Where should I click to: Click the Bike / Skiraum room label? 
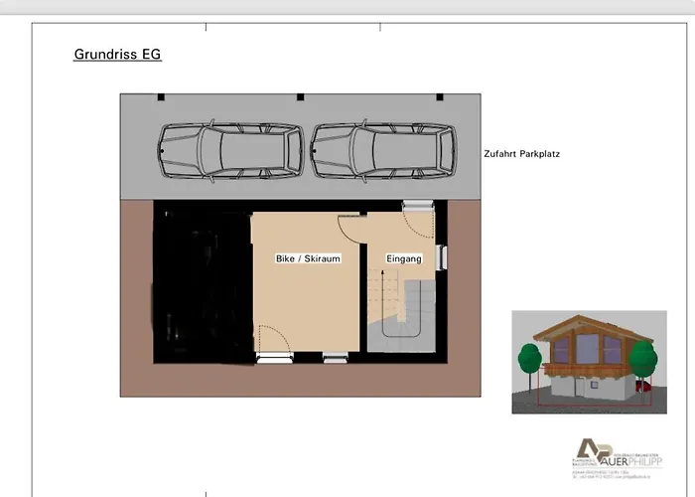pyautogui.click(x=308, y=258)
